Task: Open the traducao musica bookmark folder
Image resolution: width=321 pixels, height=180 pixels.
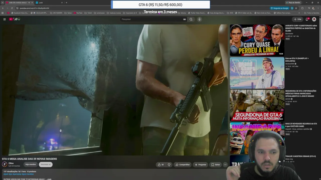Action: (114, 13)
